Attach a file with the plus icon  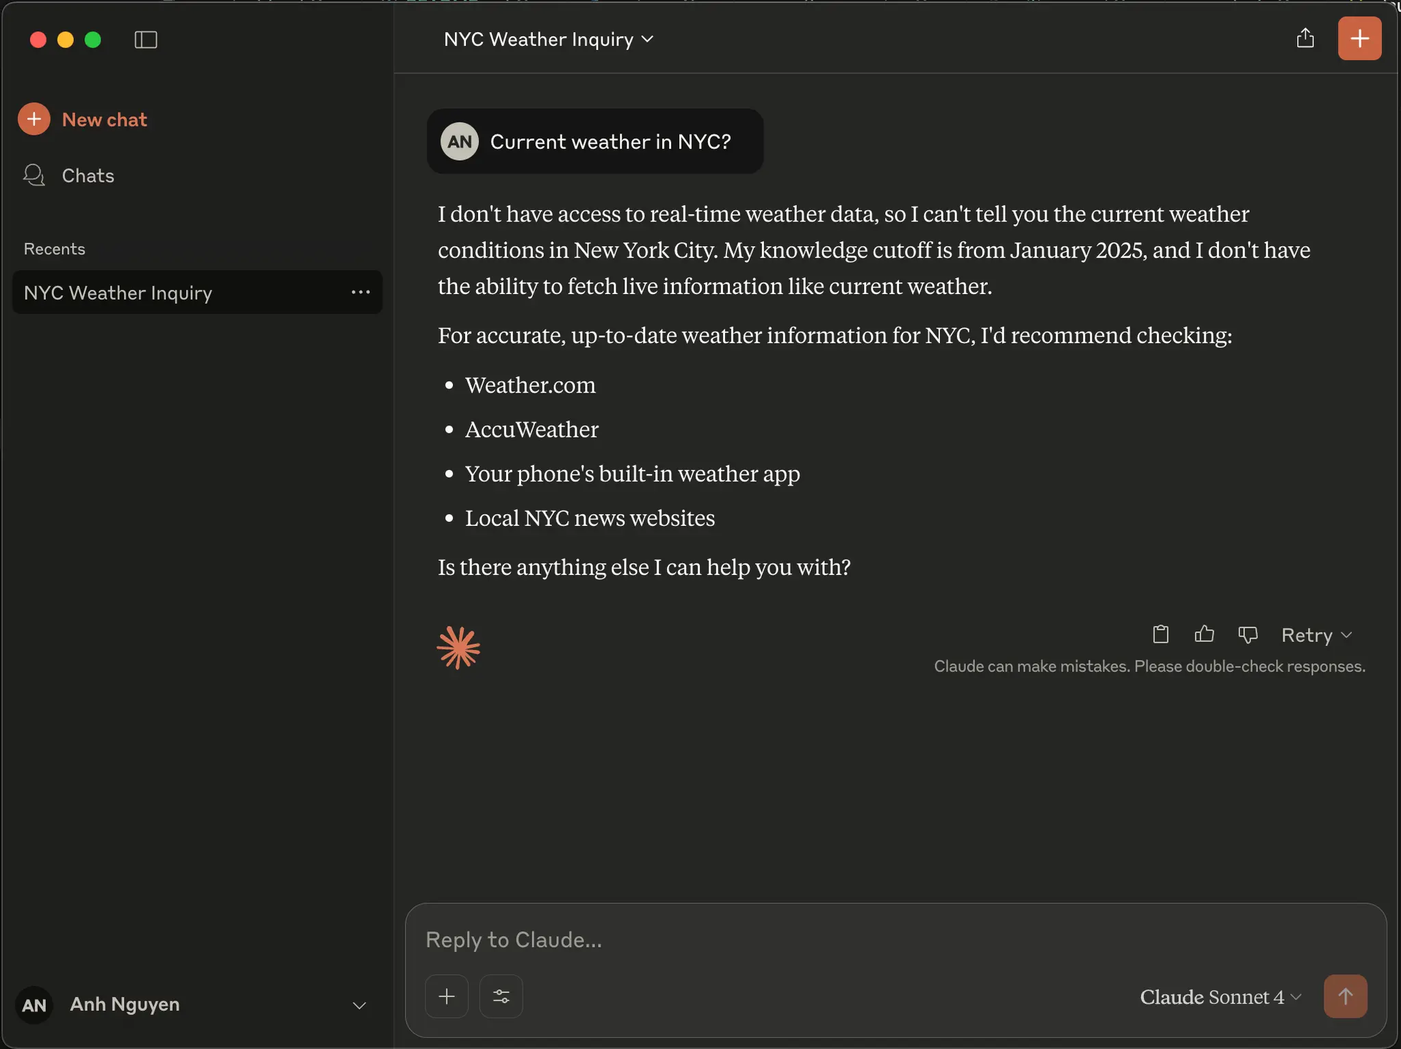coord(445,996)
